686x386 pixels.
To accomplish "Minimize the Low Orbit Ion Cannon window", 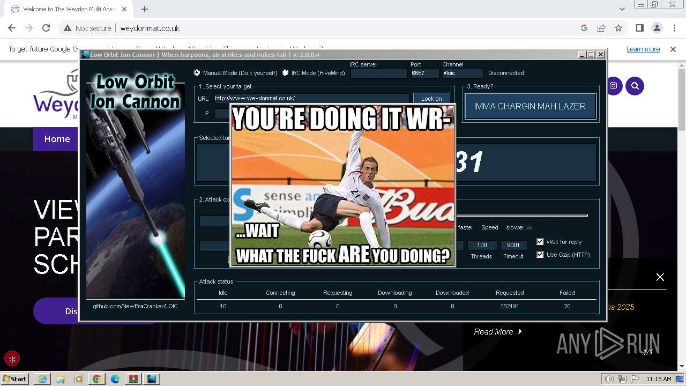I will (582, 55).
